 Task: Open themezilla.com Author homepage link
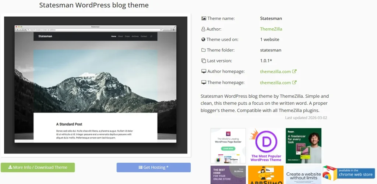(275, 72)
